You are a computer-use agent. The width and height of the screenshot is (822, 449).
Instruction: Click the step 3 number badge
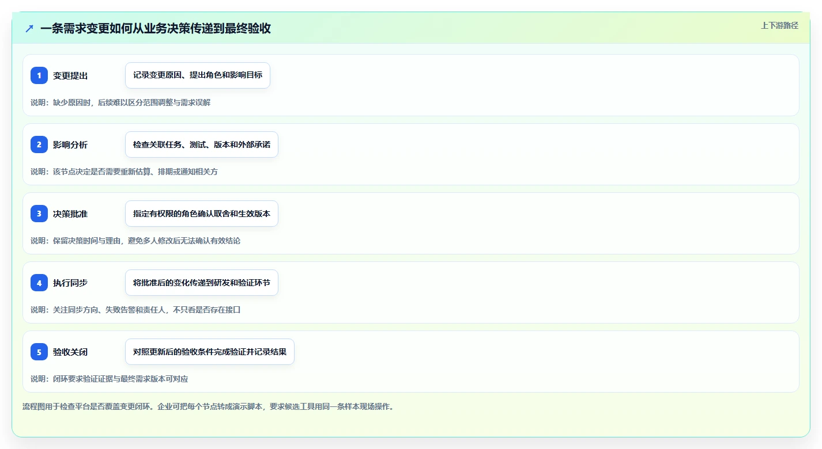[x=39, y=214]
